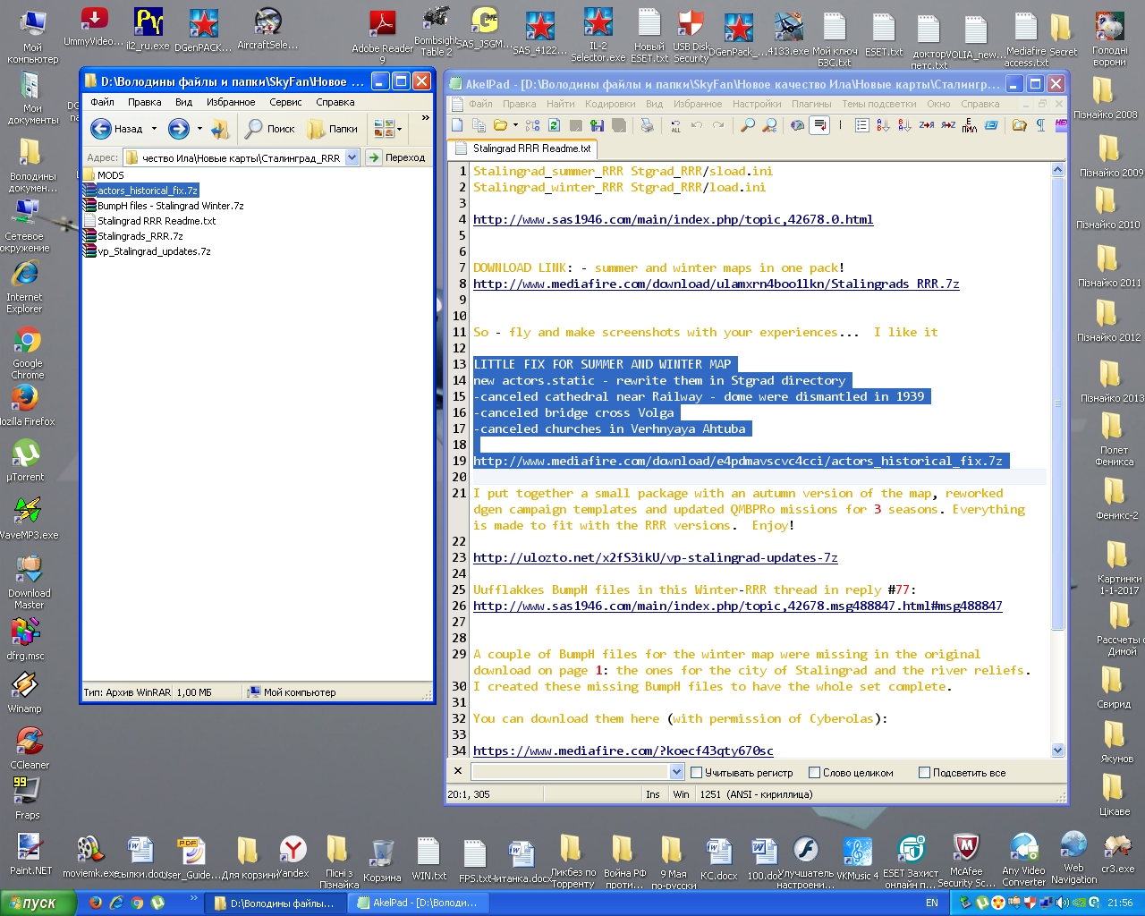Open the search field history dropdown
1145x916 pixels.
click(676, 772)
